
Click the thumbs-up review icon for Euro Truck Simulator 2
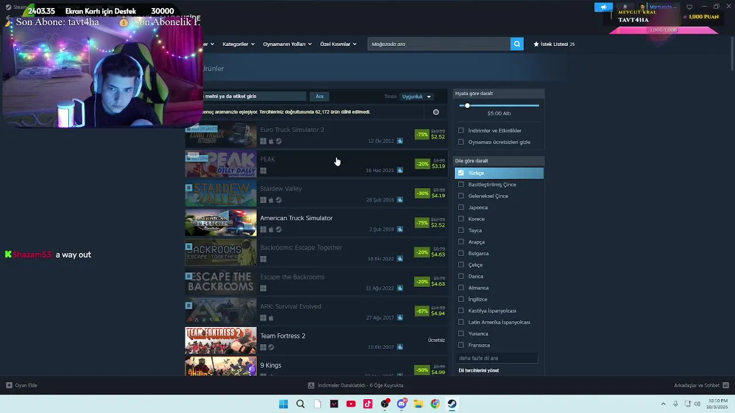pos(400,141)
